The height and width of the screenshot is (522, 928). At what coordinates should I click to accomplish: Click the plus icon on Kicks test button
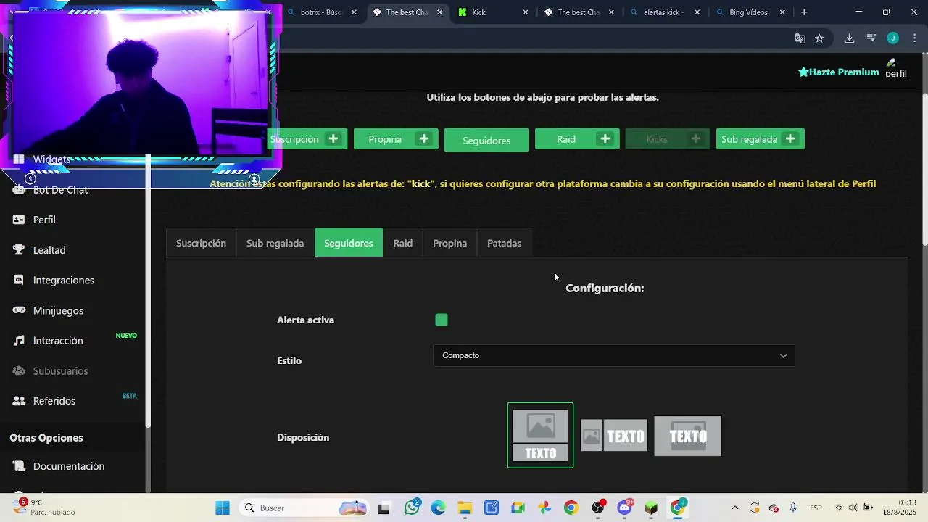696,138
